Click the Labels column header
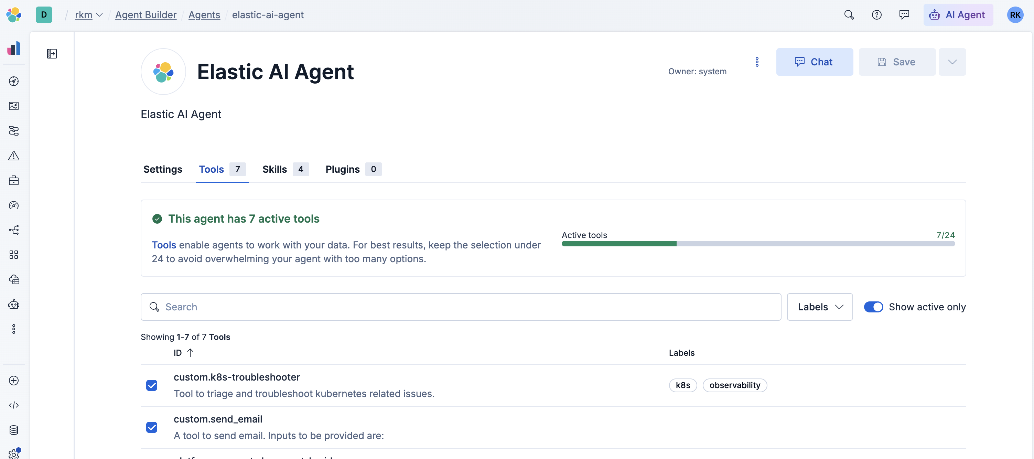Viewport: 1034px width, 459px height. coord(681,353)
